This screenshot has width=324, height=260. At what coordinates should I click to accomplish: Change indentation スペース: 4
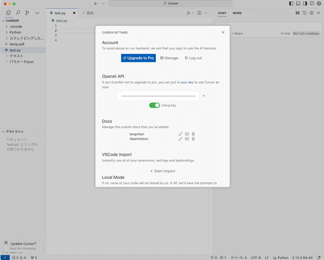pos(239,258)
